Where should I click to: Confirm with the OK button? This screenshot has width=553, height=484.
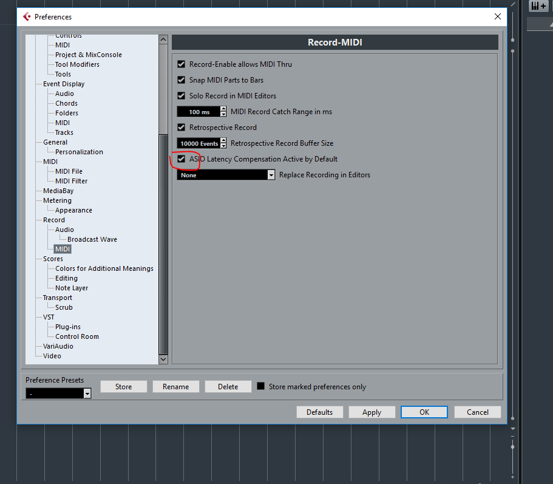tap(424, 412)
